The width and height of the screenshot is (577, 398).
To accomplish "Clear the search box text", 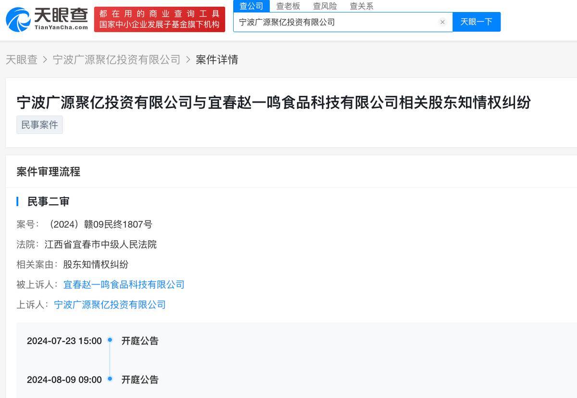I will 442,22.
